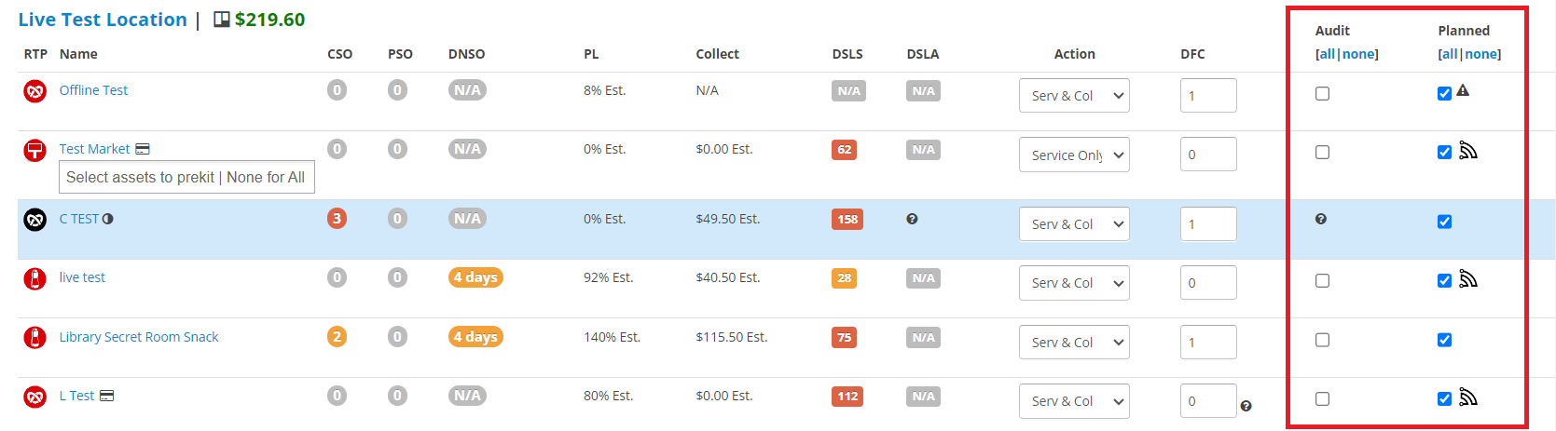Open the Library Secret Room Snack link
Viewport: 1556px width, 431px height.
[x=139, y=337]
